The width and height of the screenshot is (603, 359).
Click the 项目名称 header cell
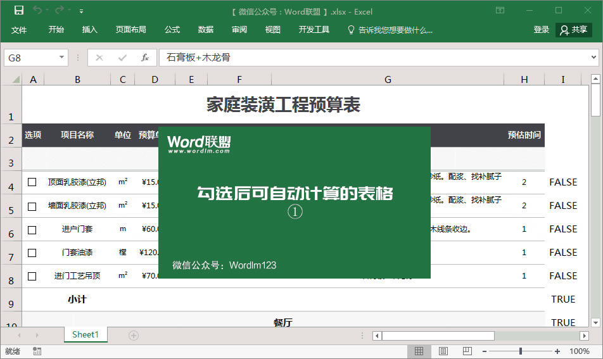point(77,135)
